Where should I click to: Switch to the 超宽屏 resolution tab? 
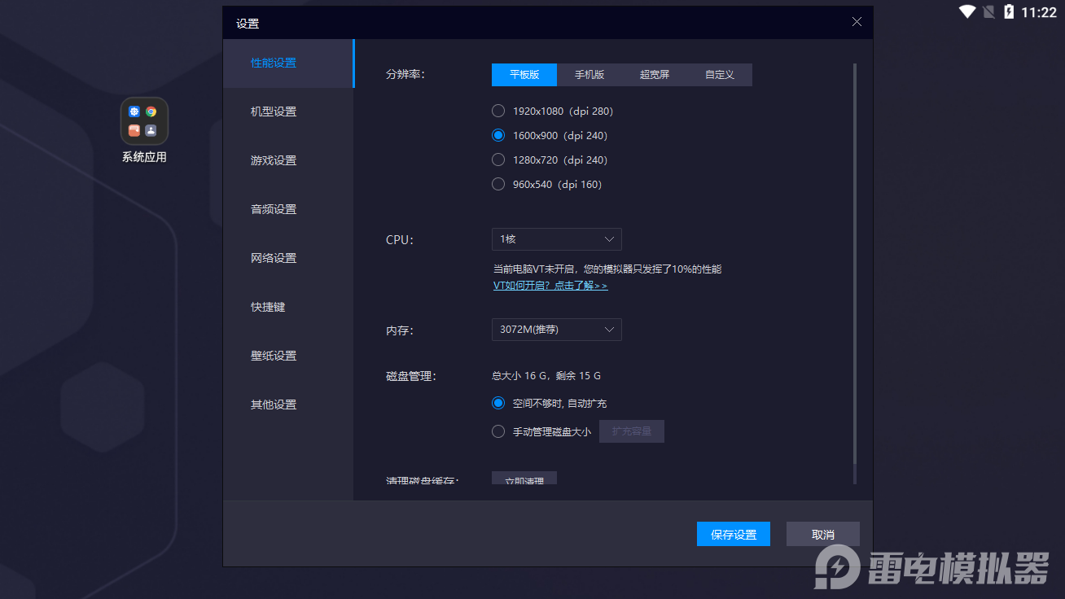click(x=655, y=75)
